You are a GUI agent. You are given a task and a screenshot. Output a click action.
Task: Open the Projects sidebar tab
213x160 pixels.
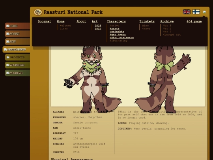pos(17,57)
